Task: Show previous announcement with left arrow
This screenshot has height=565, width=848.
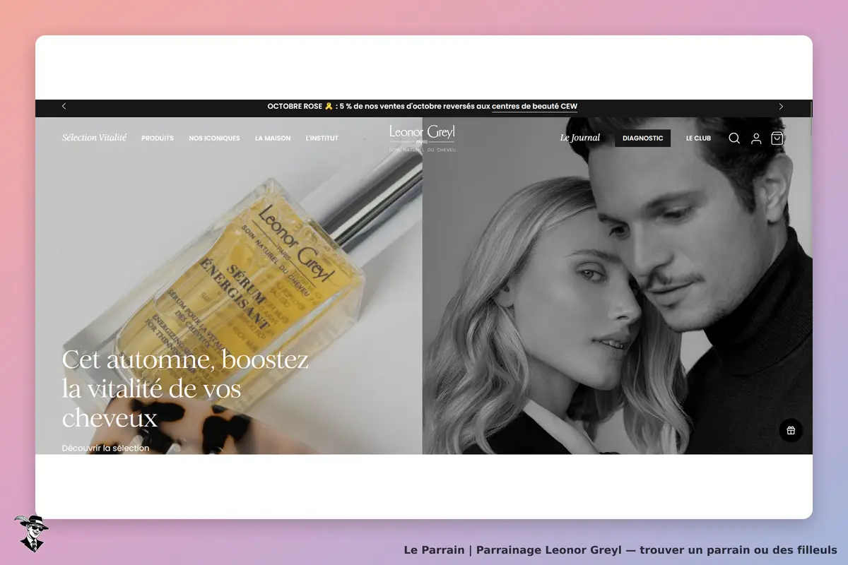Action: 64,107
